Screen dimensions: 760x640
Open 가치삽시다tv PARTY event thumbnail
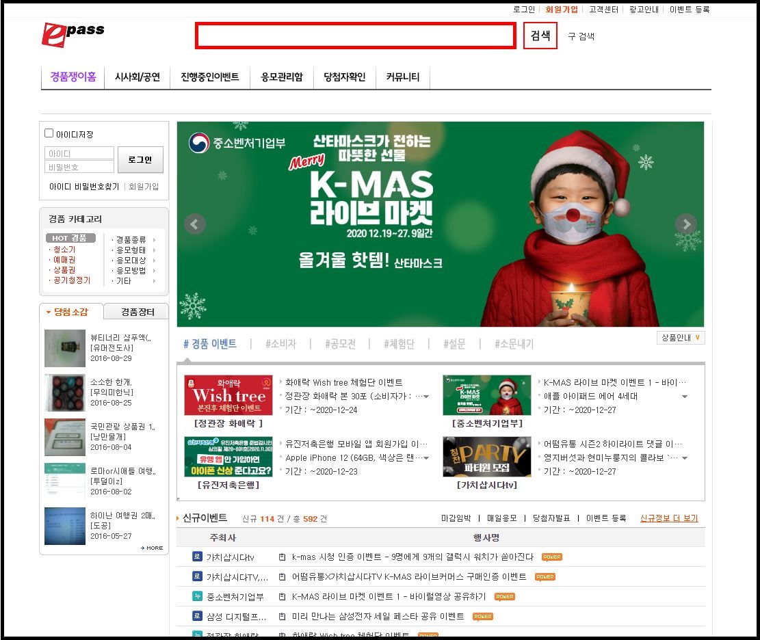click(486, 456)
